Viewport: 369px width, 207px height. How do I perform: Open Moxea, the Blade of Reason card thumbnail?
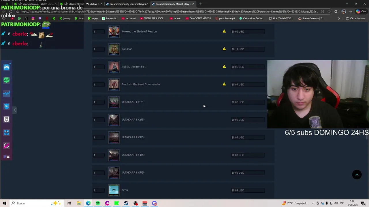click(x=114, y=32)
